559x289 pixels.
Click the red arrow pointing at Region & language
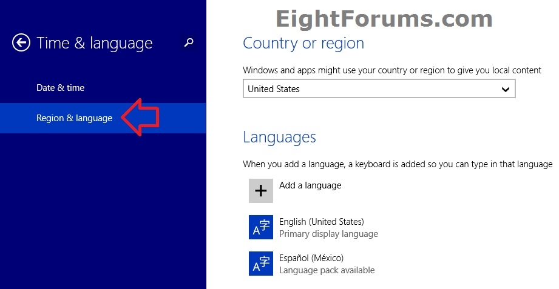click(140, 117)
